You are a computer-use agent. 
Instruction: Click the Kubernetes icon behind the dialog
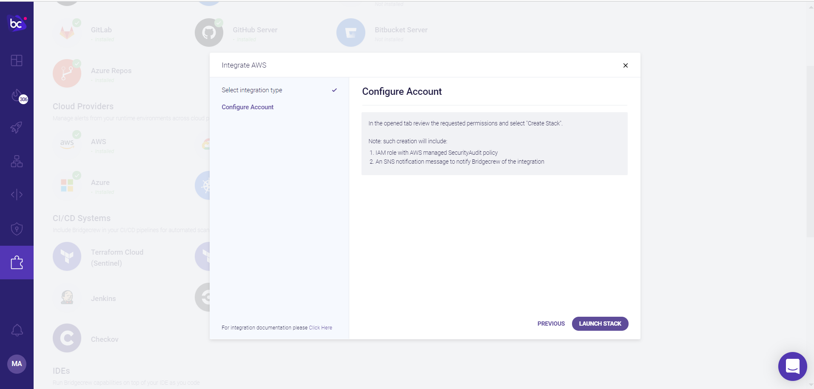point(202,185)
